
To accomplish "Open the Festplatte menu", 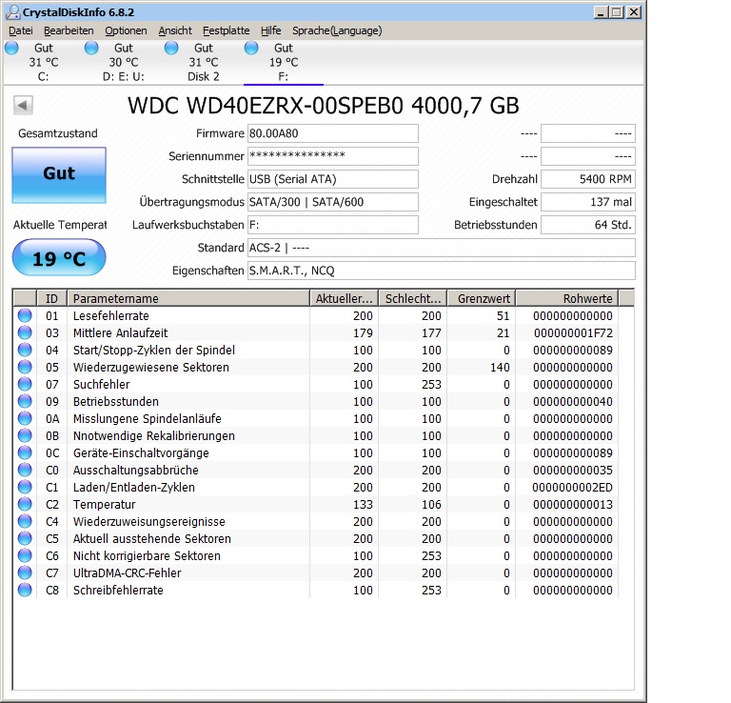I will pyautogui.click(x=227, y=30).
